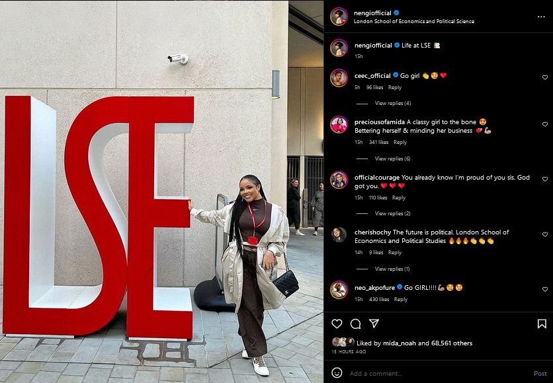The width and height of the screenshot is (553, 383).
Task: Like neo_akpofure's comment with heart
Action: point(545,289)
